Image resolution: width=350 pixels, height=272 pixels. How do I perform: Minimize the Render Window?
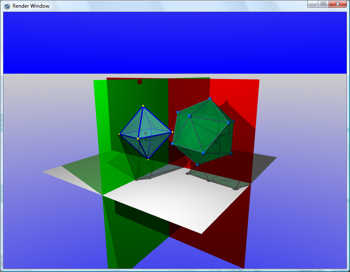coord(313,4)
